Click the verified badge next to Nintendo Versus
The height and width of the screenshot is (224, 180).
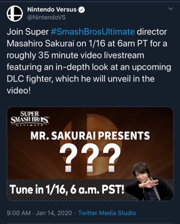click(x=82, y=10)
